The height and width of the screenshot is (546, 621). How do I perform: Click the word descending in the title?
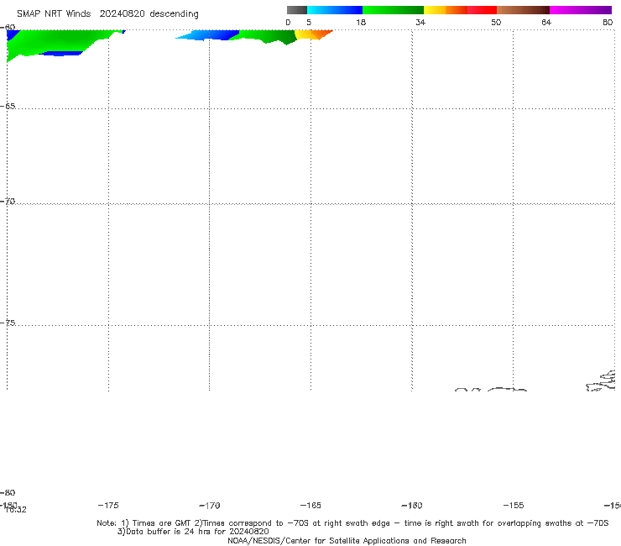click(x=174, y=14)
